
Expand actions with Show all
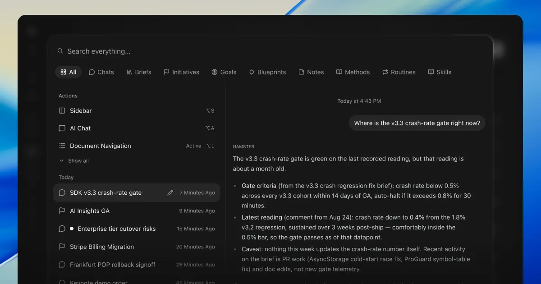[74, 160]
